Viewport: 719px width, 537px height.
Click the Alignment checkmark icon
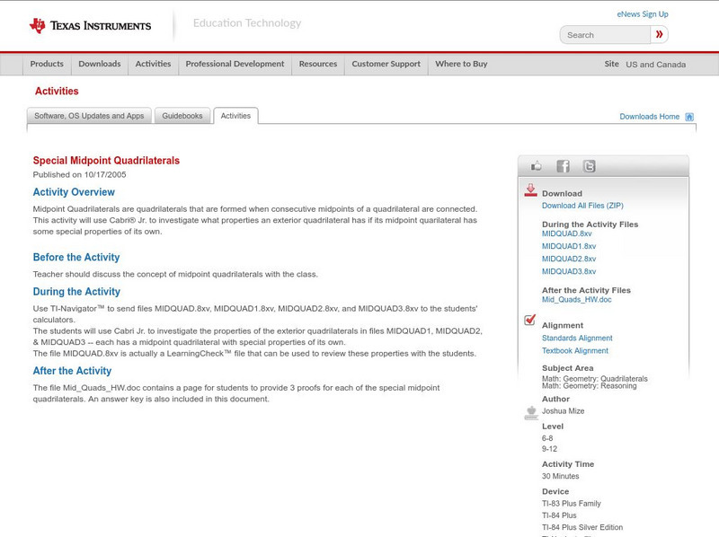click(530, 320)
